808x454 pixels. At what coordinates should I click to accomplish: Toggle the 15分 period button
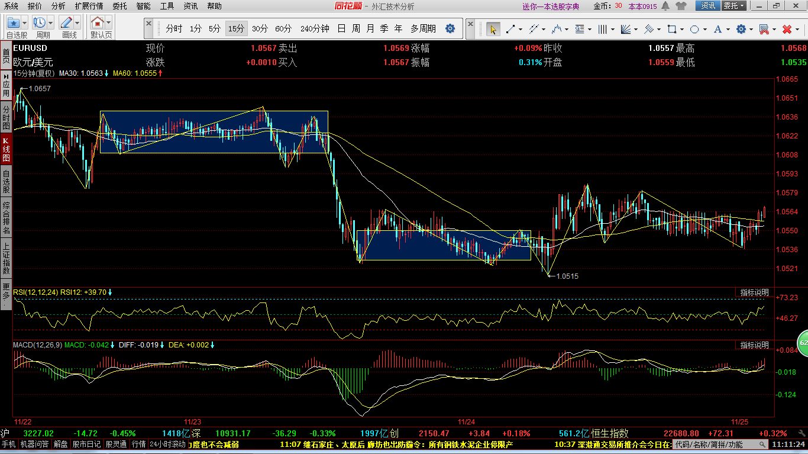coord(236,28)
